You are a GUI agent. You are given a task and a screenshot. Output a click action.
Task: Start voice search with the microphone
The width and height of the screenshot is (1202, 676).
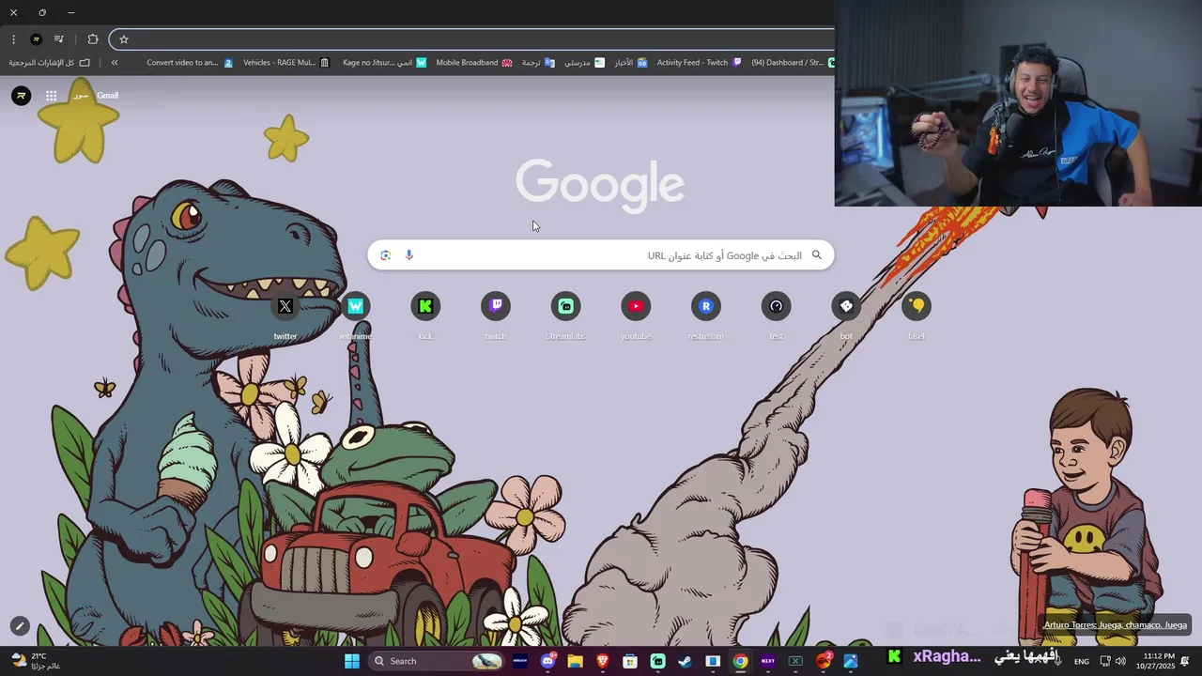click(408, 255)
